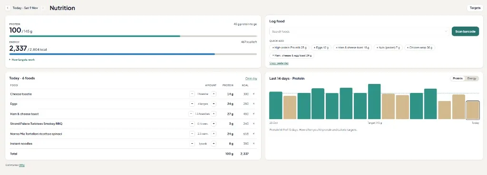Increase Nonna Mia Tortelloni servings
Viewport: 487px width, 175px height.
214,133
